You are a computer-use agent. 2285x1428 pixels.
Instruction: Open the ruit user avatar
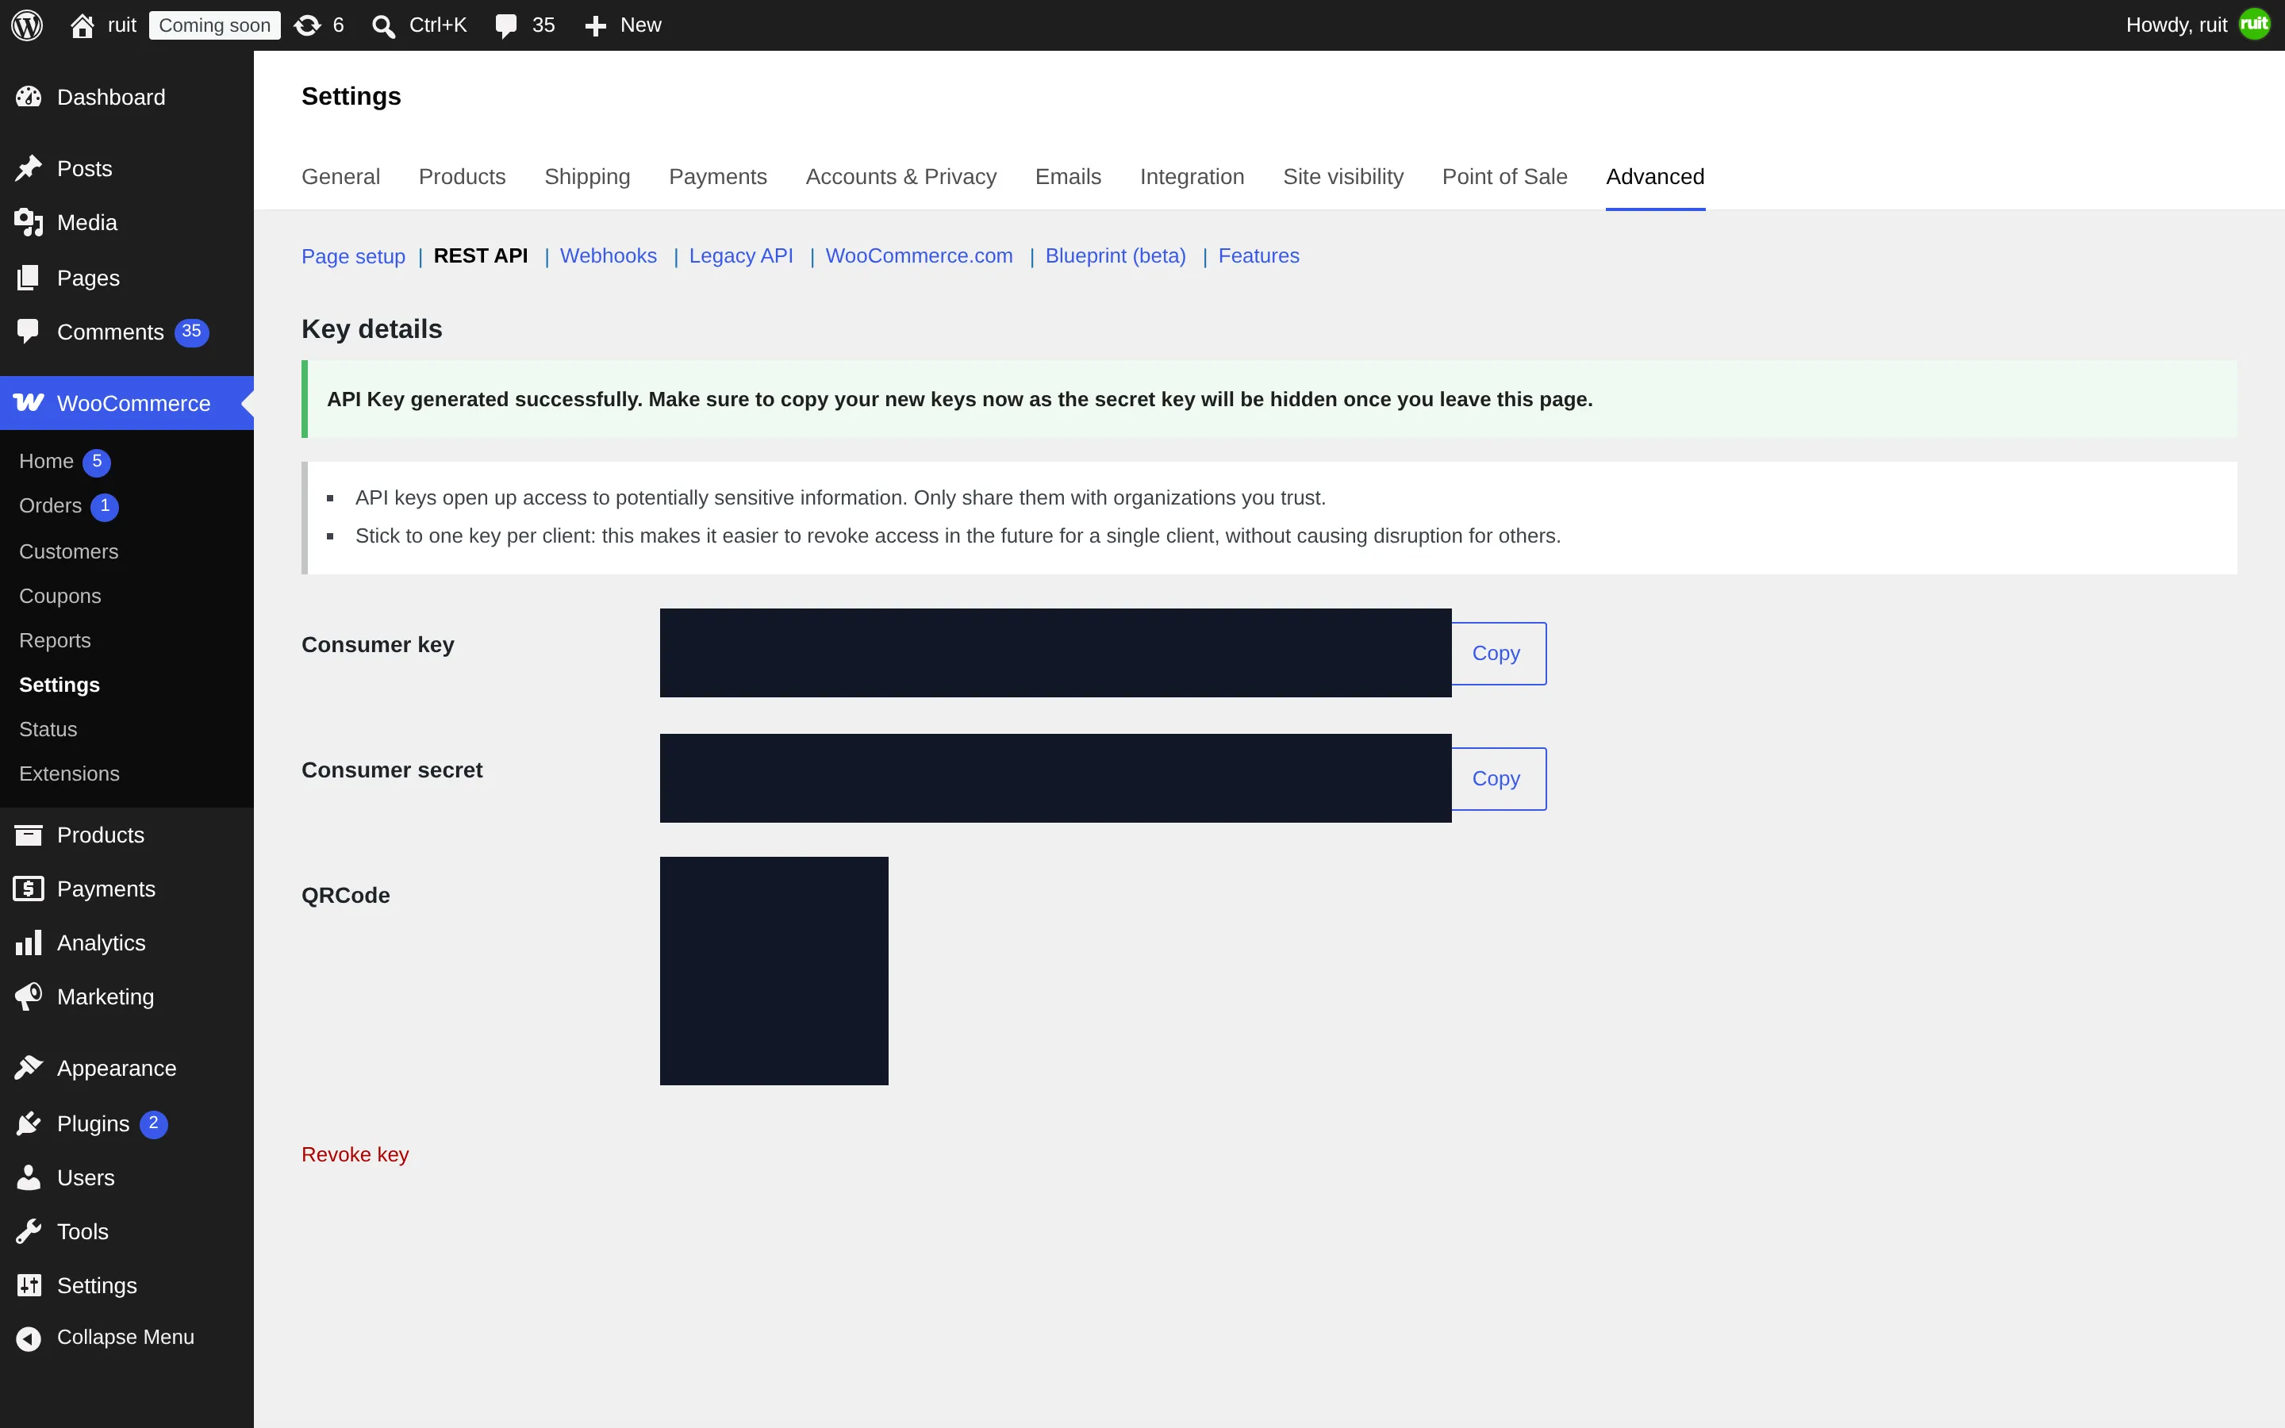click(x=2255, y=25)
